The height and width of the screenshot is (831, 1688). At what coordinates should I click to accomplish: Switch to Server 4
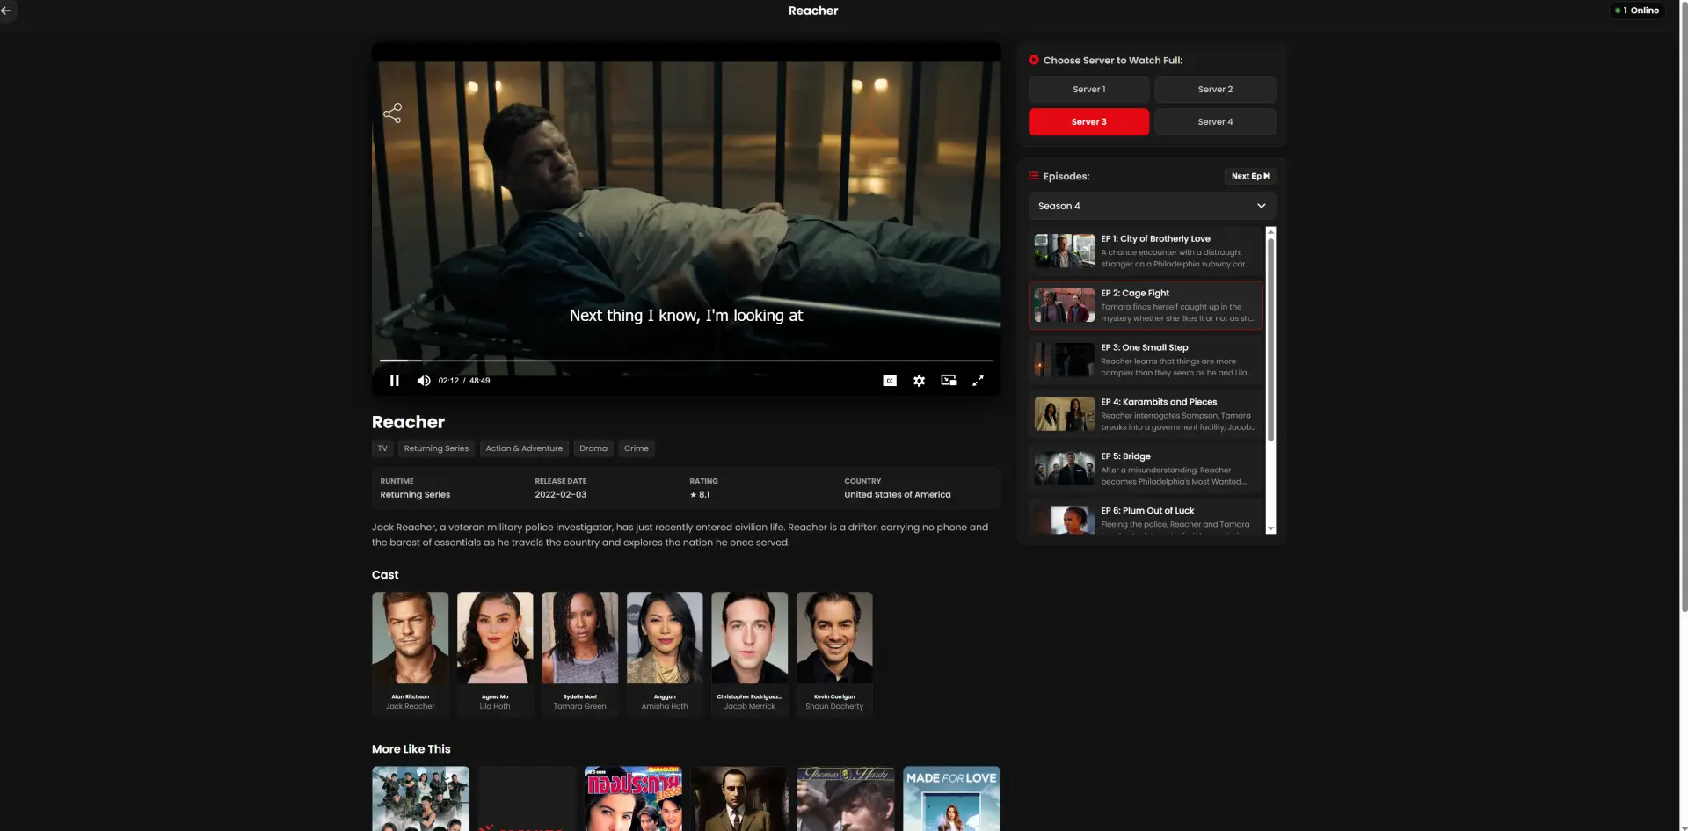1215,121
